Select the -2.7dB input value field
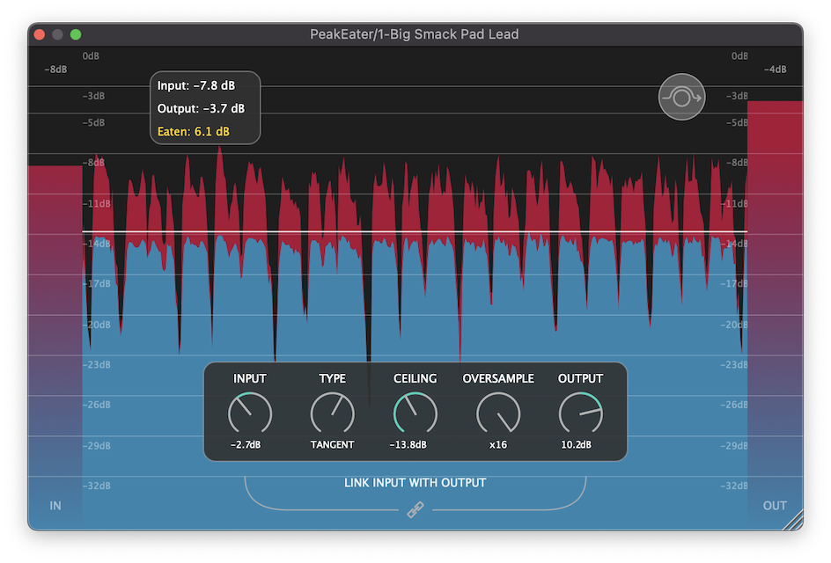The image size is (831, 563). (x=246, y=445)
